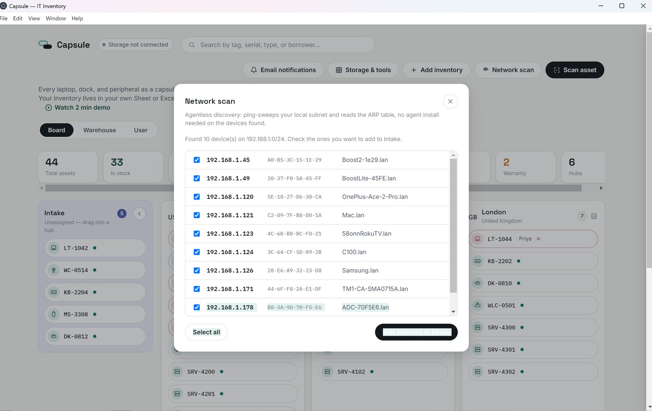Click the SRV-4200 server icon
Screen dimensions: 652x411
[x=177, y=371]
